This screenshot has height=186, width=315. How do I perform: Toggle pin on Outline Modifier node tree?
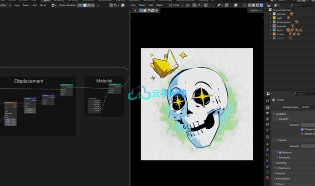pos(98,5)
